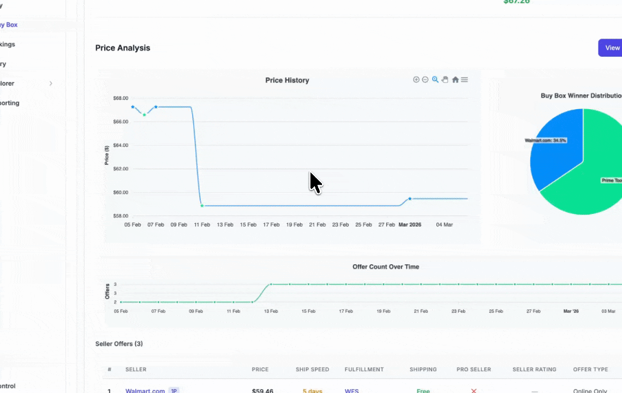Click the 1P badge next to Walmart.com
This screenshot has height=393, width=622.
[174, 391]
